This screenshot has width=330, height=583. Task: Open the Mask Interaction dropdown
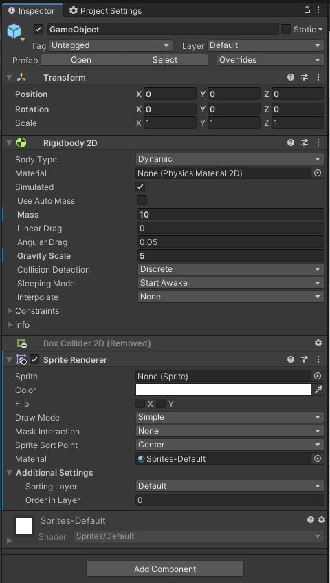coord(230,431)
